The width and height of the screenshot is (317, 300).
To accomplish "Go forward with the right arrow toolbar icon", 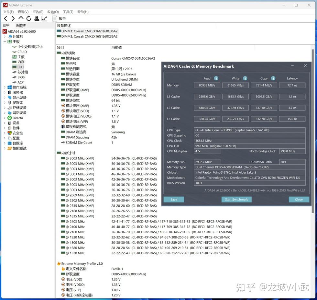I will 13,18.
